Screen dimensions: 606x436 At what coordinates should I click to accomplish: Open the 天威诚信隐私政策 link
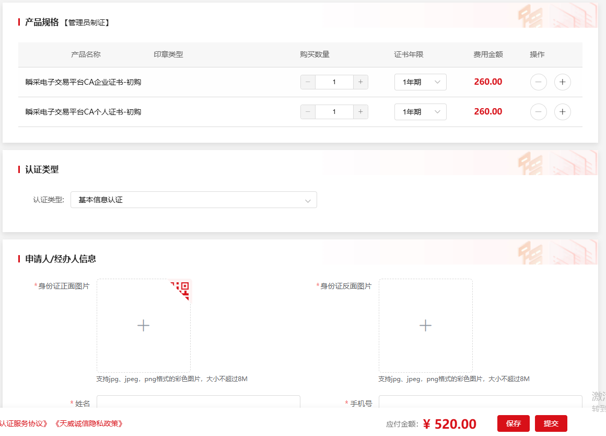89,423
